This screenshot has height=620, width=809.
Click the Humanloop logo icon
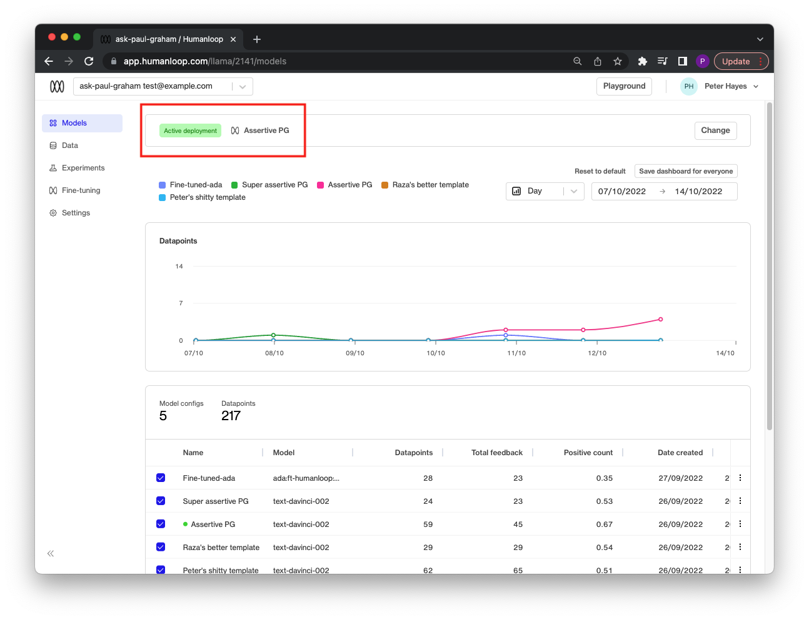coord(57,86)
